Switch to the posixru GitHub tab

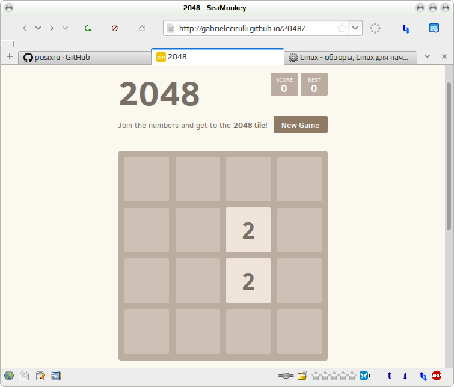85,58
